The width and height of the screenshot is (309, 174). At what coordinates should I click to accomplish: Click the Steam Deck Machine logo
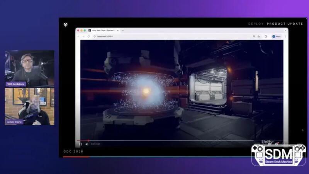[x=278, y=155]
